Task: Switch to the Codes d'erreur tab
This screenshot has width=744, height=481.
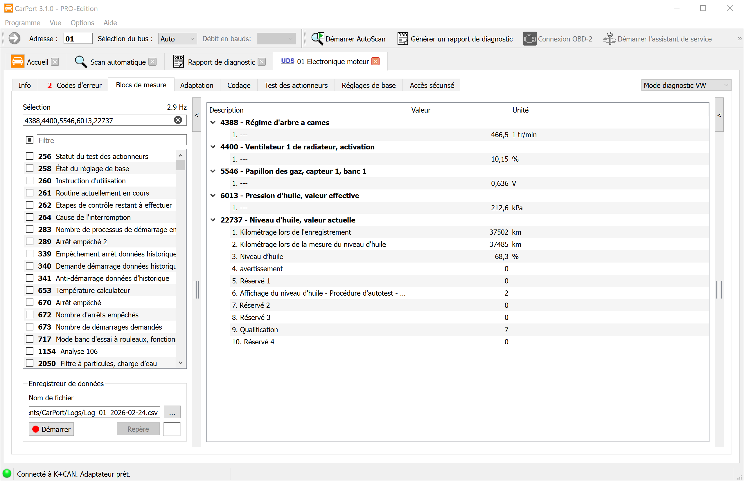Action: click(74, 85)
